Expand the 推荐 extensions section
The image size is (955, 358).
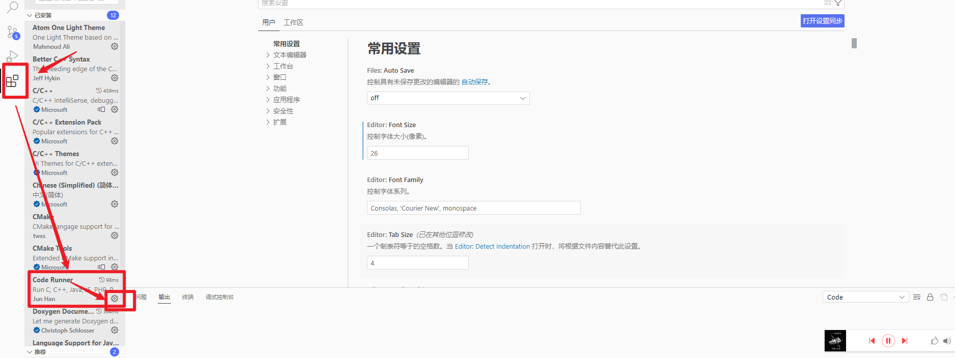30,352
